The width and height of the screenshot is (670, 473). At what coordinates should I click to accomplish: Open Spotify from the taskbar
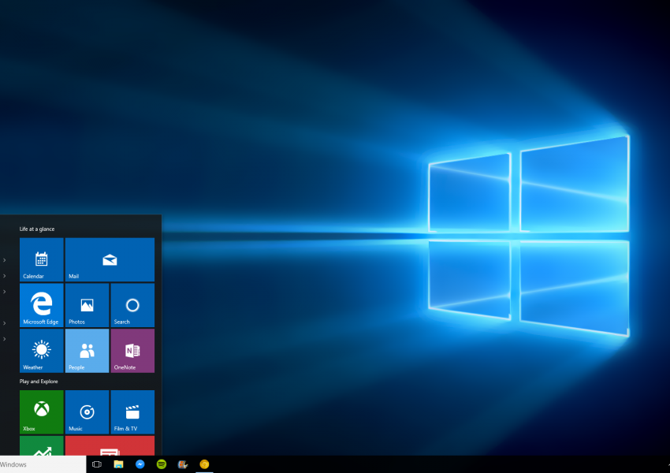pyautogui.click(x=162, y=464)
